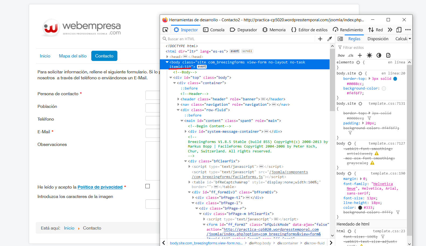Image resolution: width=426 pixels, height=246 pixels.
Task: Toggle light color scheme simulation sun icon
Action: point(369,55)
